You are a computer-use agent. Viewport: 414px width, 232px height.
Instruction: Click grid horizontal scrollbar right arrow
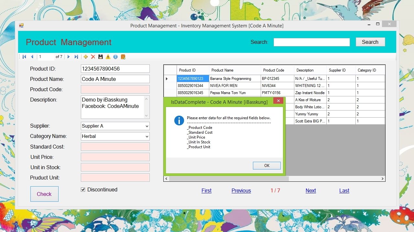[382, 179]
